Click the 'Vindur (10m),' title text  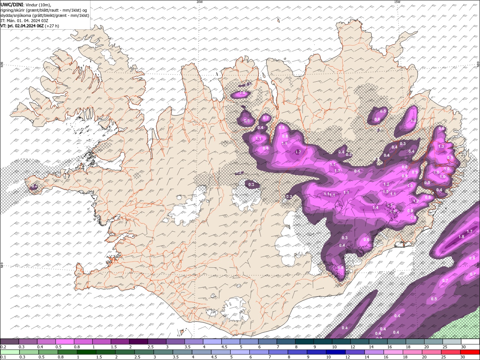click(38, 4)
